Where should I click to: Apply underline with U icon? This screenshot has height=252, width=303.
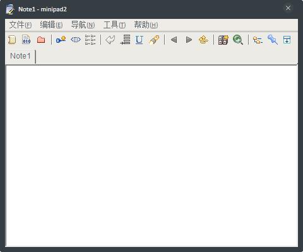[140, 40]
